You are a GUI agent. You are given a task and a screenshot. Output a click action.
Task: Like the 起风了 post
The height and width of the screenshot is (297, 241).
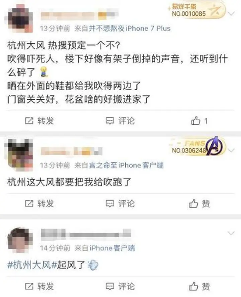(193, 286)
